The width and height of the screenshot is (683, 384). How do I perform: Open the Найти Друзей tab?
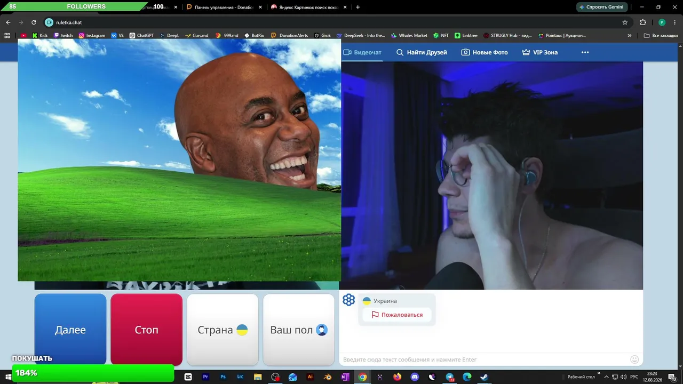pos(422,52)
